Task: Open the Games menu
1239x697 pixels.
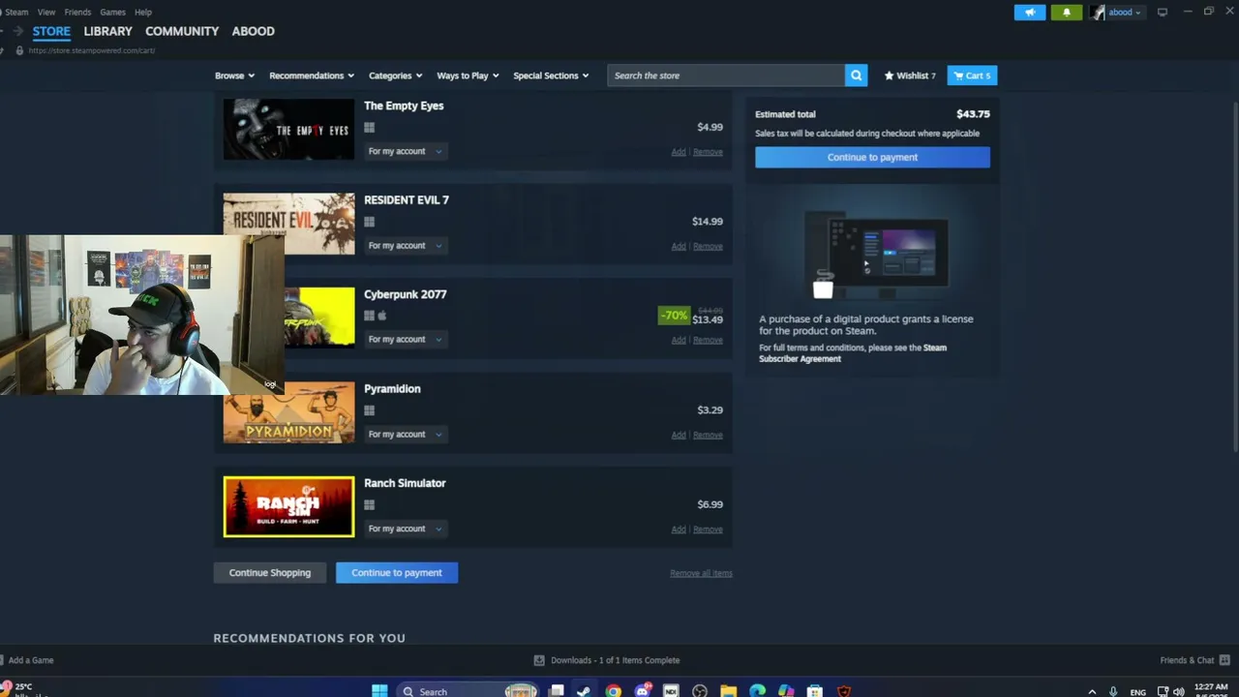Action: 112,13
